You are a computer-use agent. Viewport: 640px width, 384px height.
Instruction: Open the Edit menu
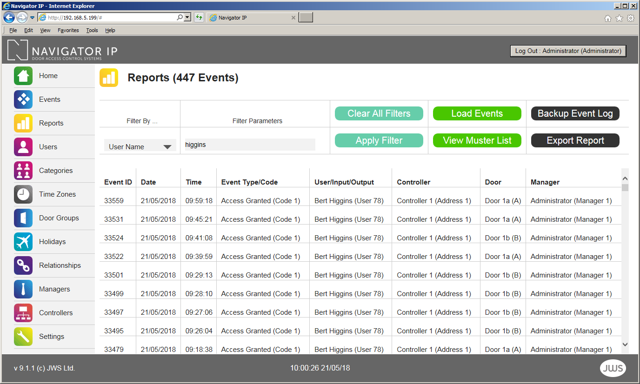point(28,30)
